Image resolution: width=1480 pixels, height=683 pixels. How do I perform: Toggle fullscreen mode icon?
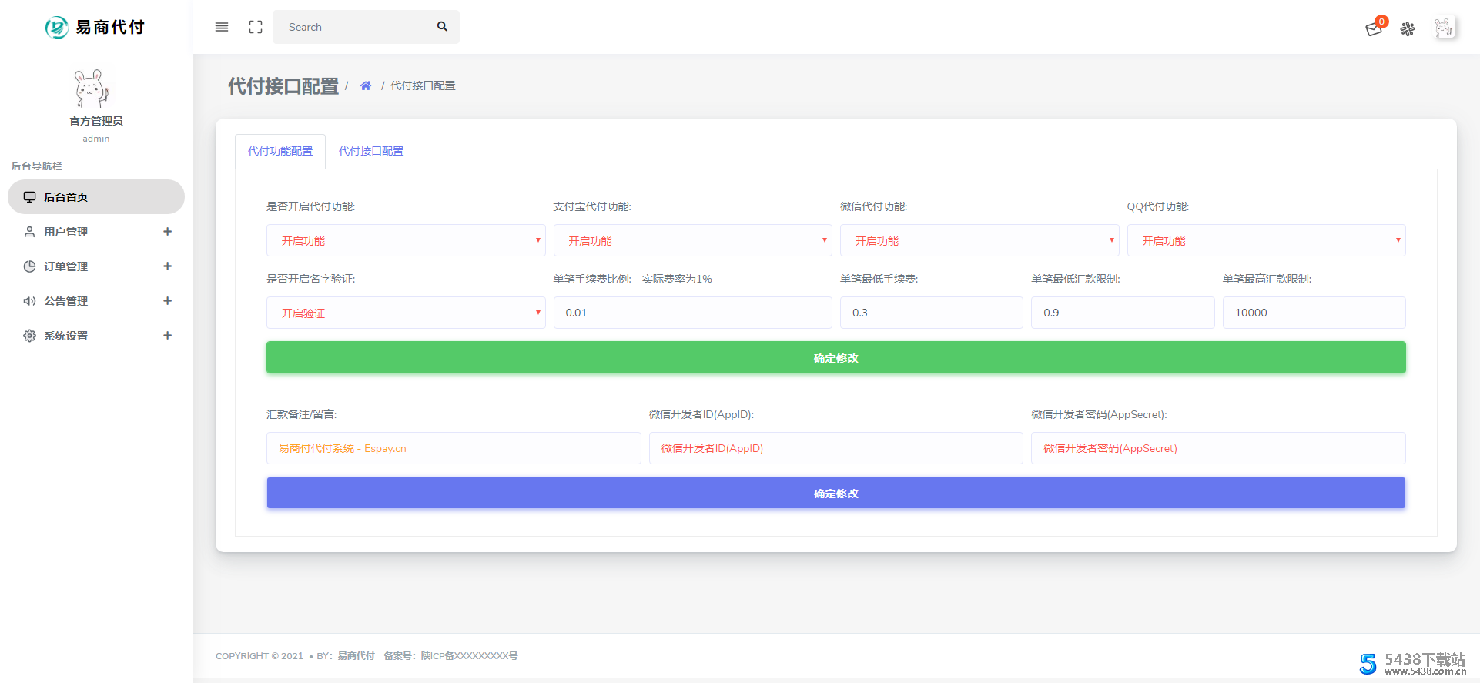[x=256, y=27]
